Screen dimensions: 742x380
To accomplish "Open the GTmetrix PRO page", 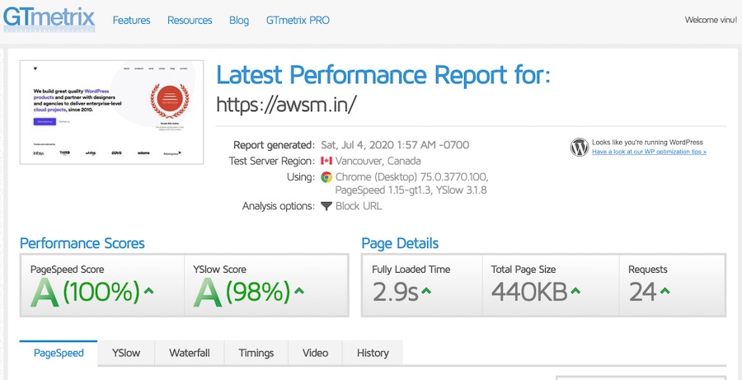I will point(298,20).
